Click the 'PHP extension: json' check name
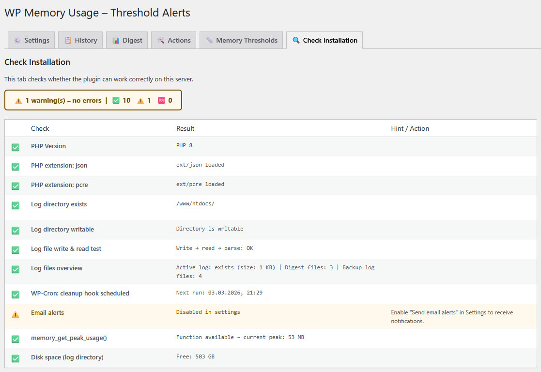 59,166
